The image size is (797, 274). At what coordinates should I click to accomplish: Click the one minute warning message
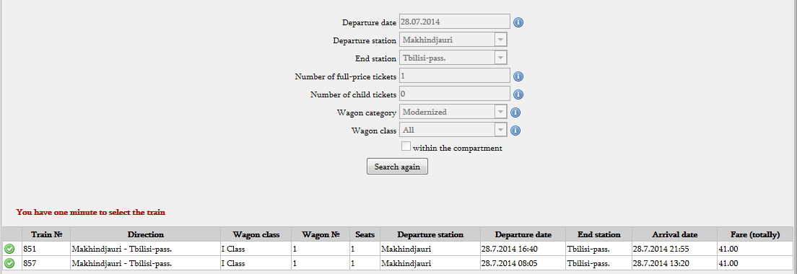click(90, 212)
